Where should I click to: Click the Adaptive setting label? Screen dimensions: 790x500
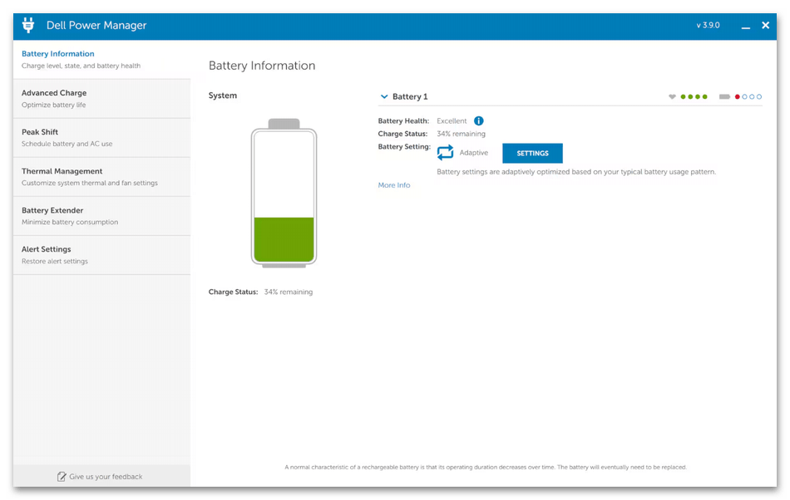[x=474, y=153]
